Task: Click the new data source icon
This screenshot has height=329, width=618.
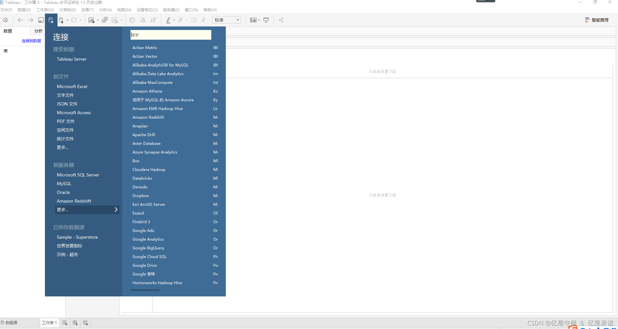Action: click(x=51, y=20)
